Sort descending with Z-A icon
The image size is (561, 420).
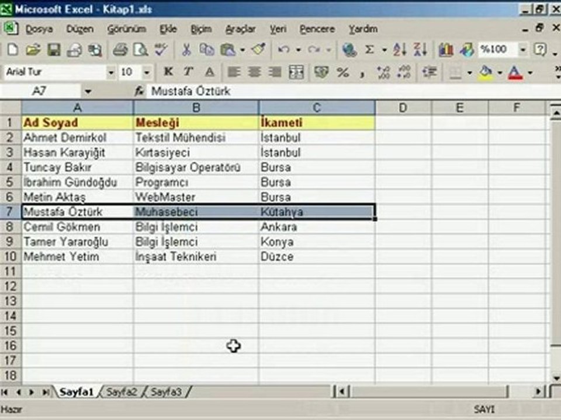point(420,50)
